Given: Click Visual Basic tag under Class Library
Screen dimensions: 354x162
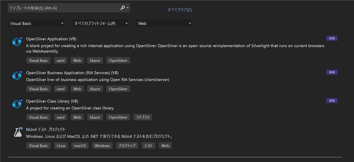Looking at the screenshot, I should [39, 117].
